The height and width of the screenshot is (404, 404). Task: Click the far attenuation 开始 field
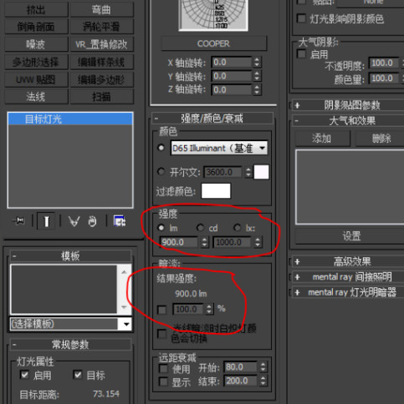[x=241, y=367]
